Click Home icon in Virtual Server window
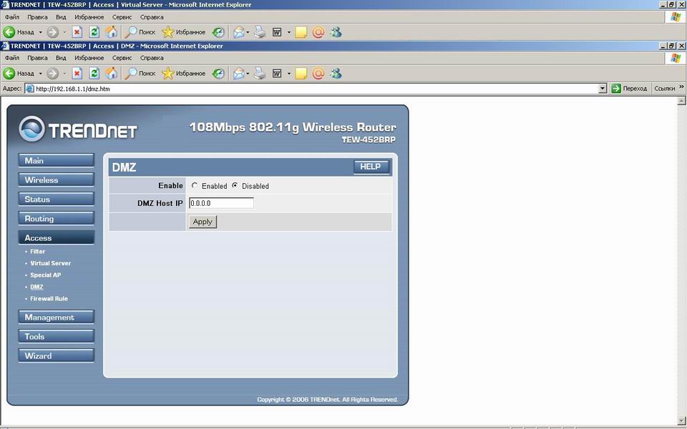Image resolution: width=687 pixels, height=429 pixels. [112, 32]
